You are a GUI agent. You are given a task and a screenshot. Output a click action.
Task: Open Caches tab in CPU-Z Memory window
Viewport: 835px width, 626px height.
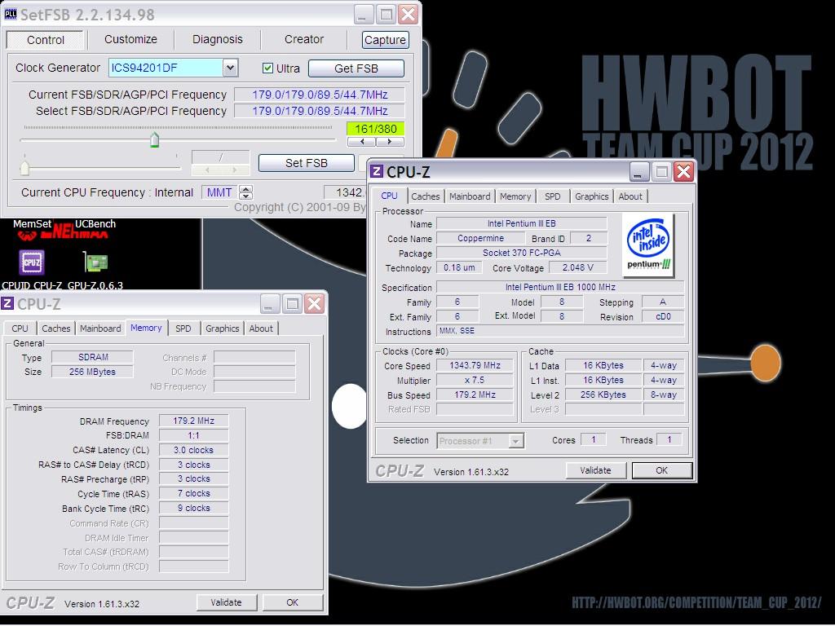pos(56,328)
